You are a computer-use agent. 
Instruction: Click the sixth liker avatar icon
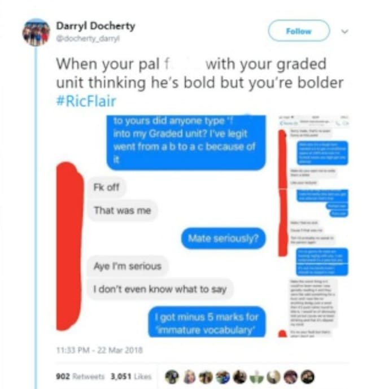coord(256,377)
